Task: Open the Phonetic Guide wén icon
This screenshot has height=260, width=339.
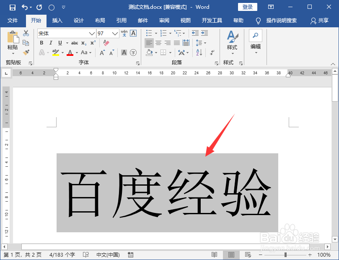Action: (x=124, y=33)
